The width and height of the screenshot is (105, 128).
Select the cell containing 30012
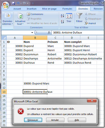pyautogui.click(x=15, y=59)
